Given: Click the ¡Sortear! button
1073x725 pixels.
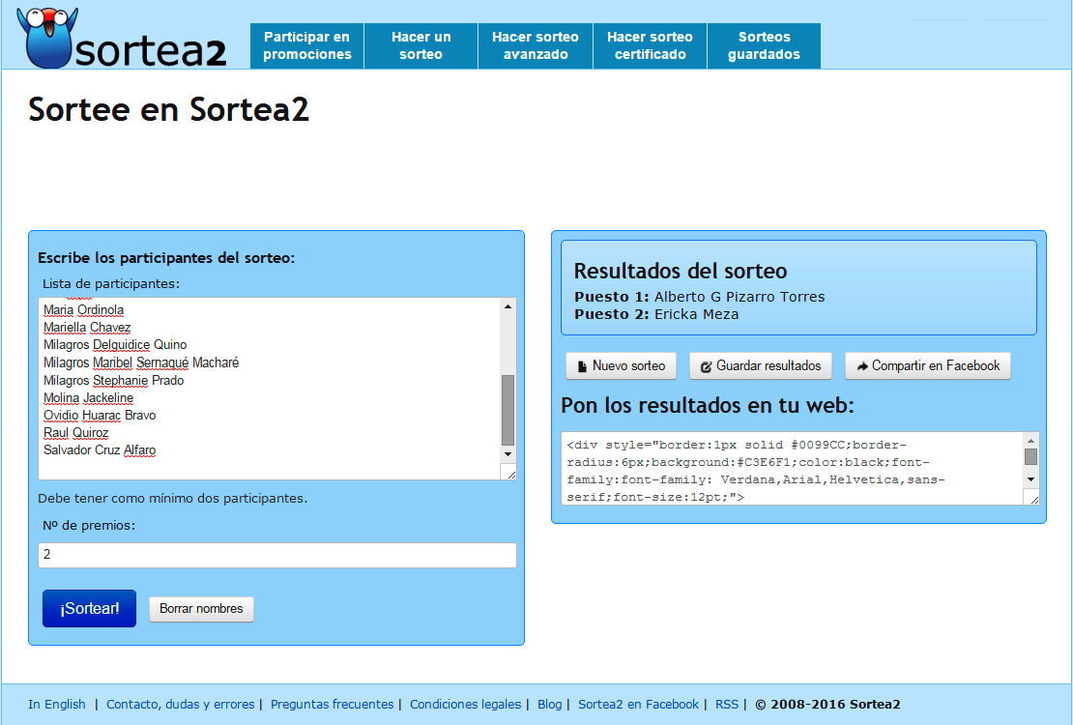Looking at the screenshot, I should click(89, 608).
